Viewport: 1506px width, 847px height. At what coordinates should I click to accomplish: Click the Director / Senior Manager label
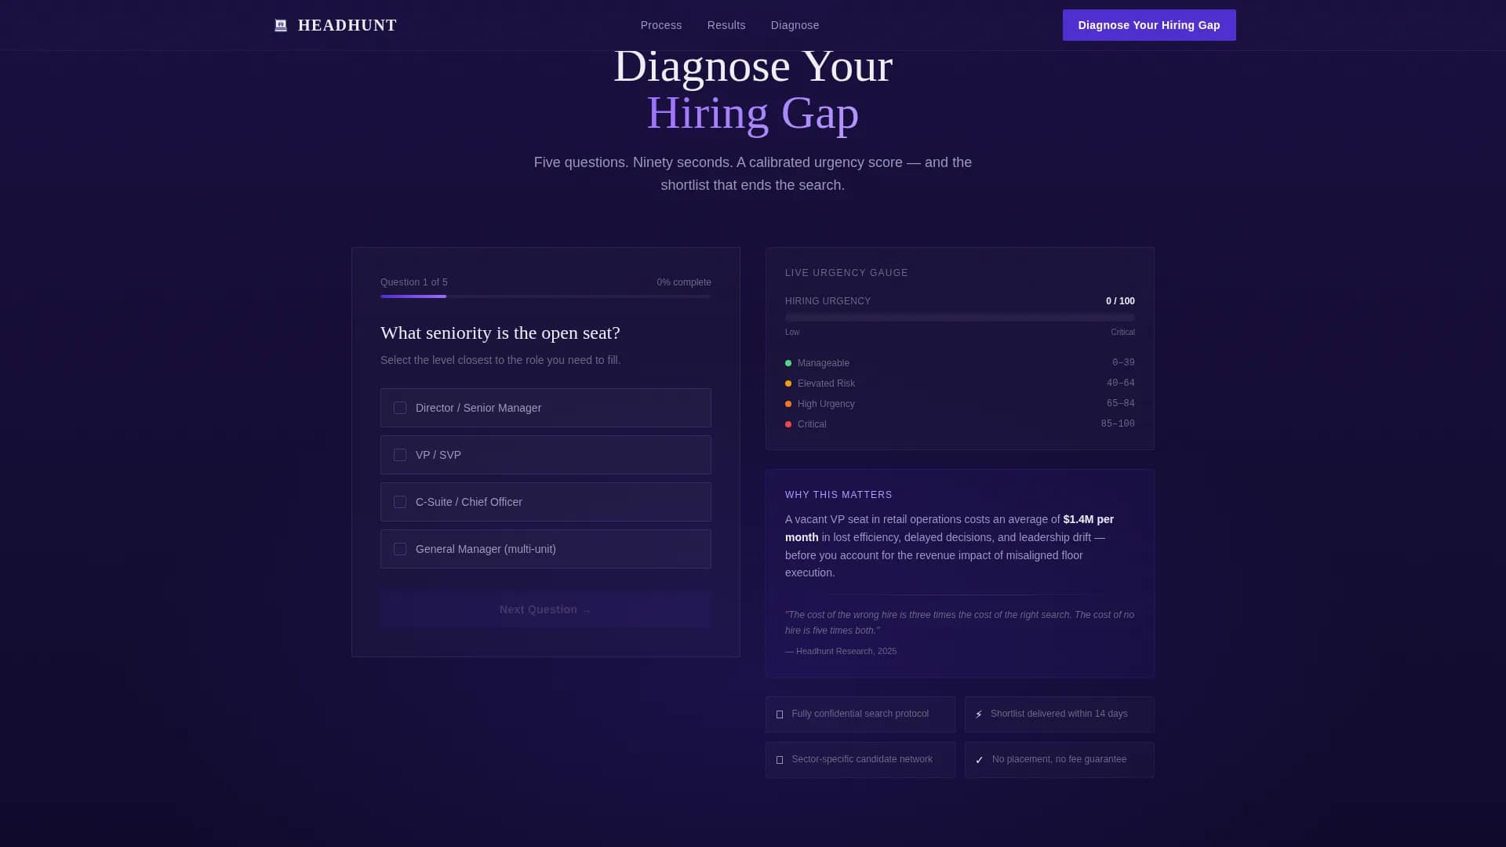point(478,408)
